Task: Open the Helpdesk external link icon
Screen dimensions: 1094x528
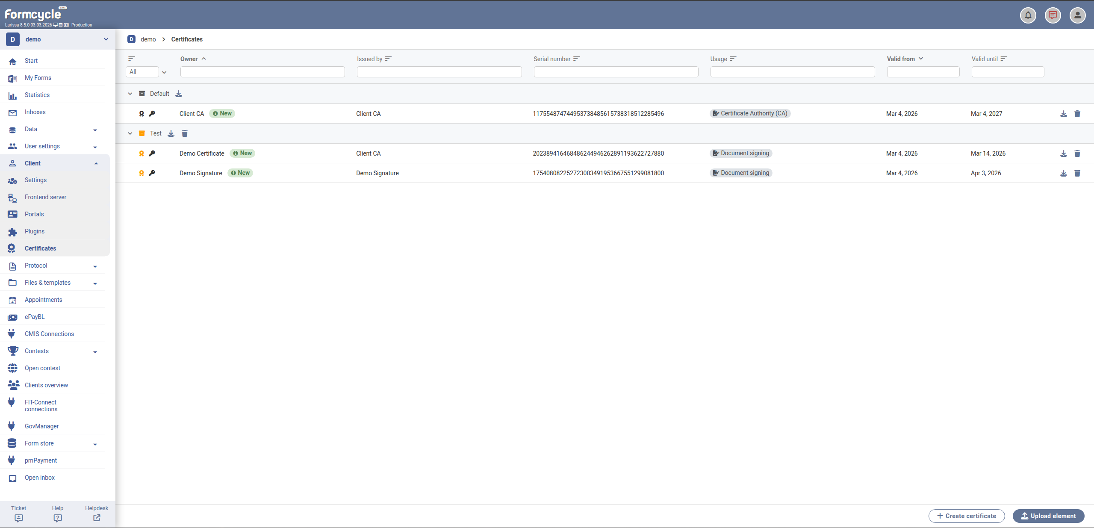Action: pyautogui.click(x=97, y=517)
